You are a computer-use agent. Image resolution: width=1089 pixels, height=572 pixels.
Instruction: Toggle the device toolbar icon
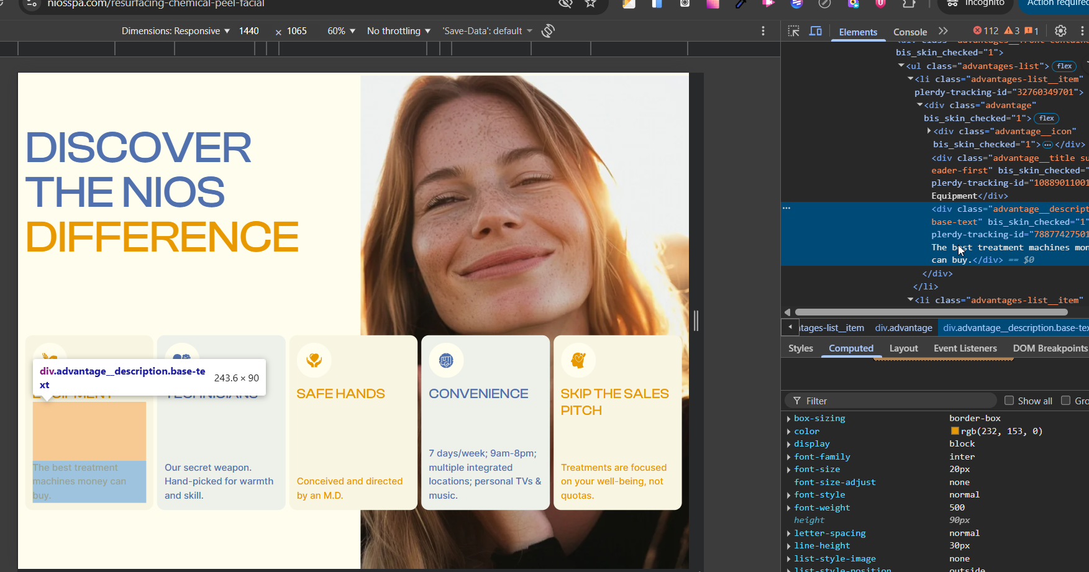[816, 31]
